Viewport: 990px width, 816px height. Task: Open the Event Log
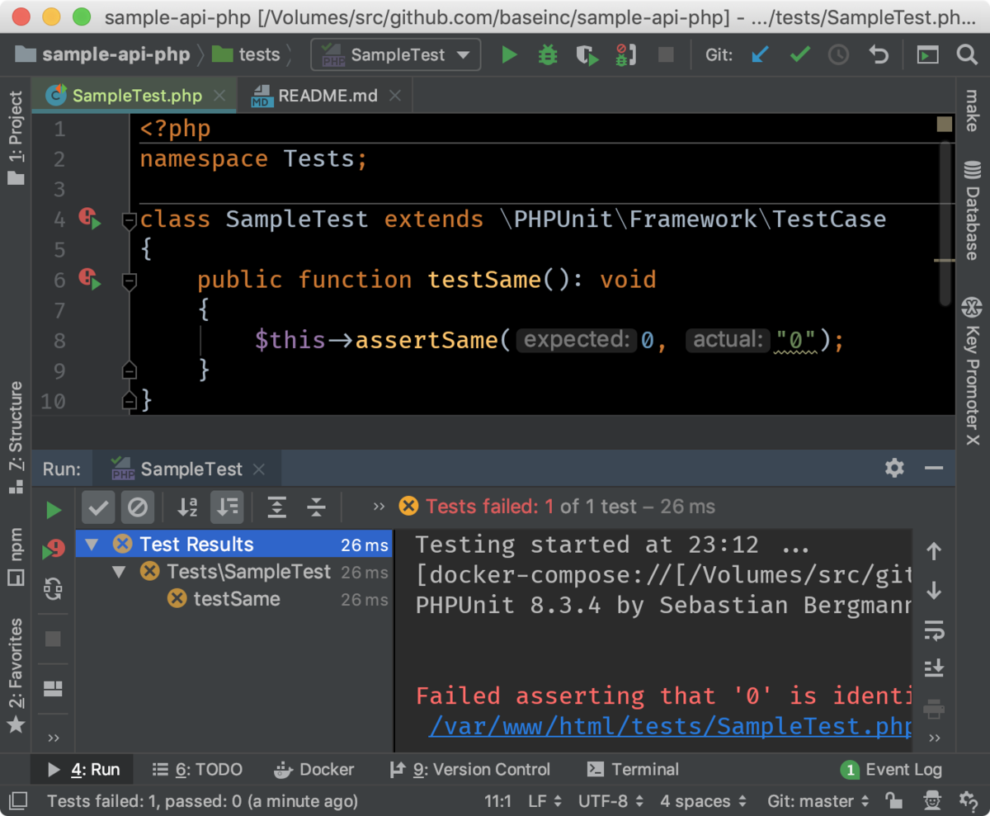point(891,770)
